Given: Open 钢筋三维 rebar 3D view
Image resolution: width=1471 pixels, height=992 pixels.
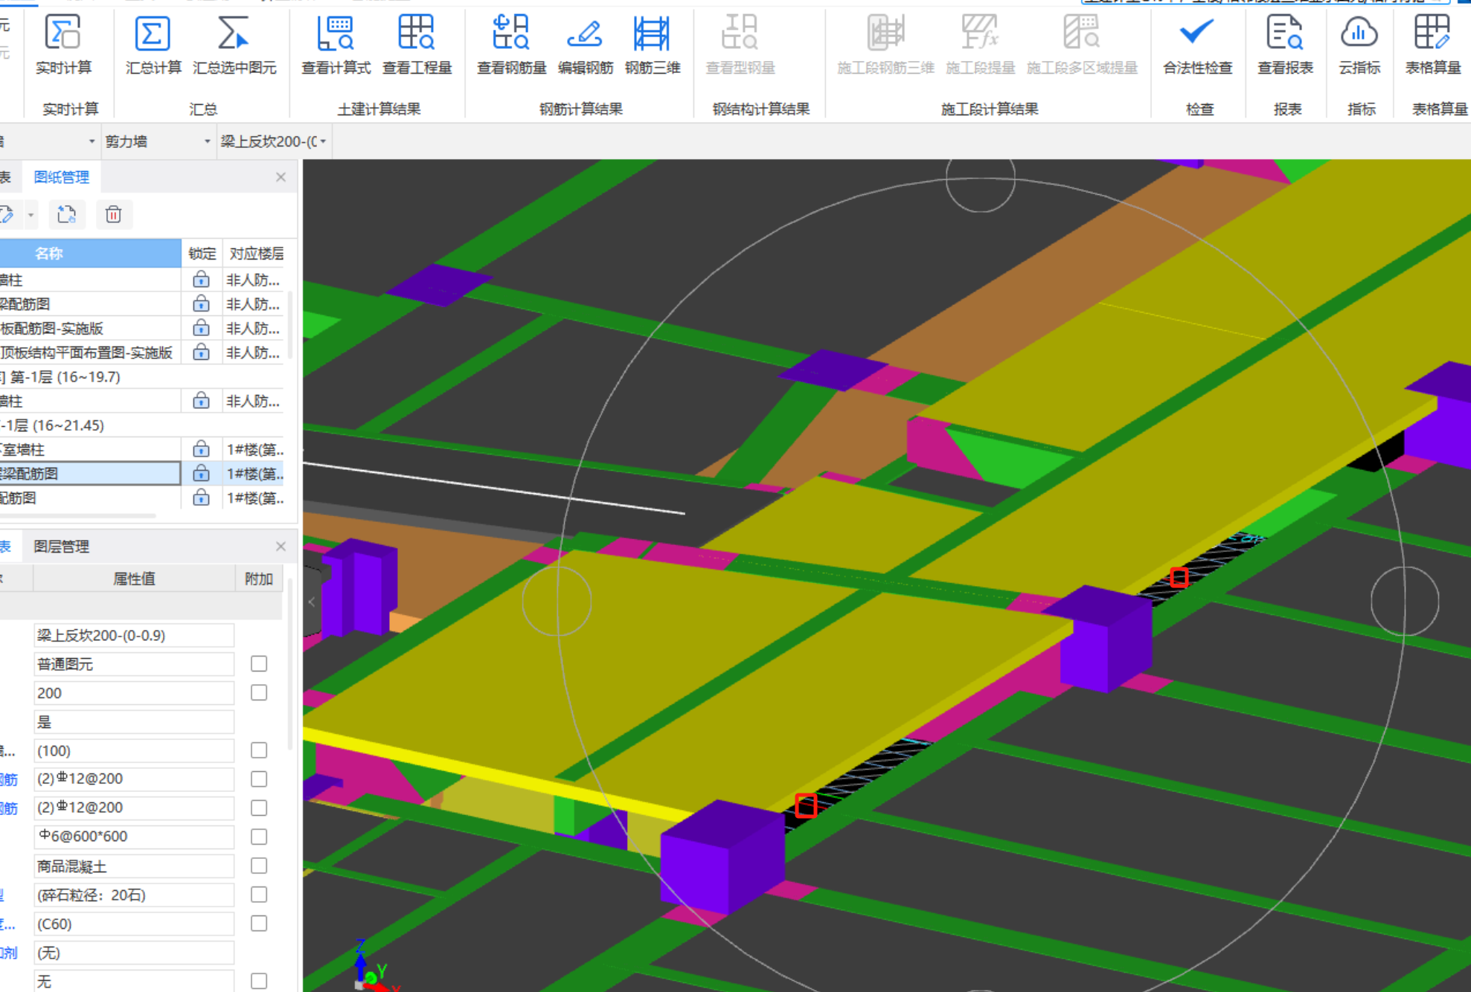Looking at the screenshot, I should click(653, 45).
